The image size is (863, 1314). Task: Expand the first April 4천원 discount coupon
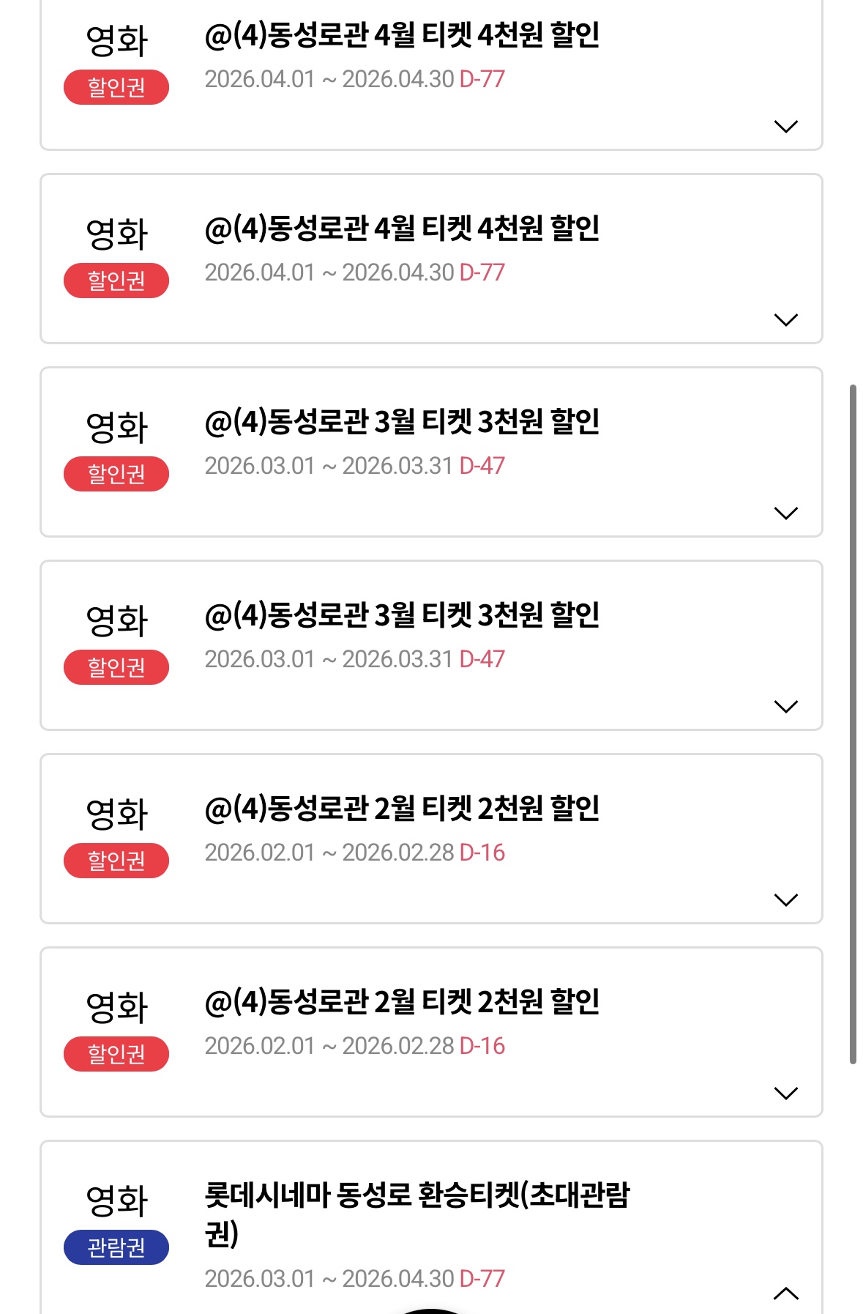[785, 127]
